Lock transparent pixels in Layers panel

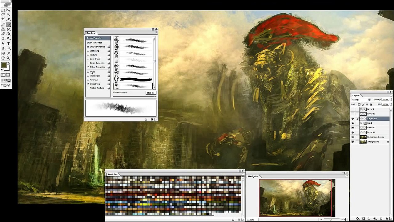(359, 104)
